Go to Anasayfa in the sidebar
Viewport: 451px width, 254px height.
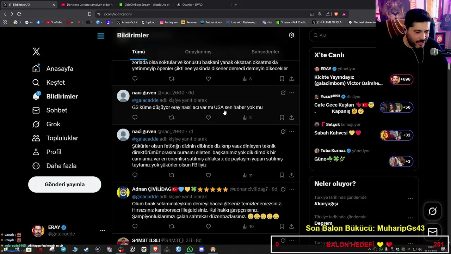click(x=53, y=69)
